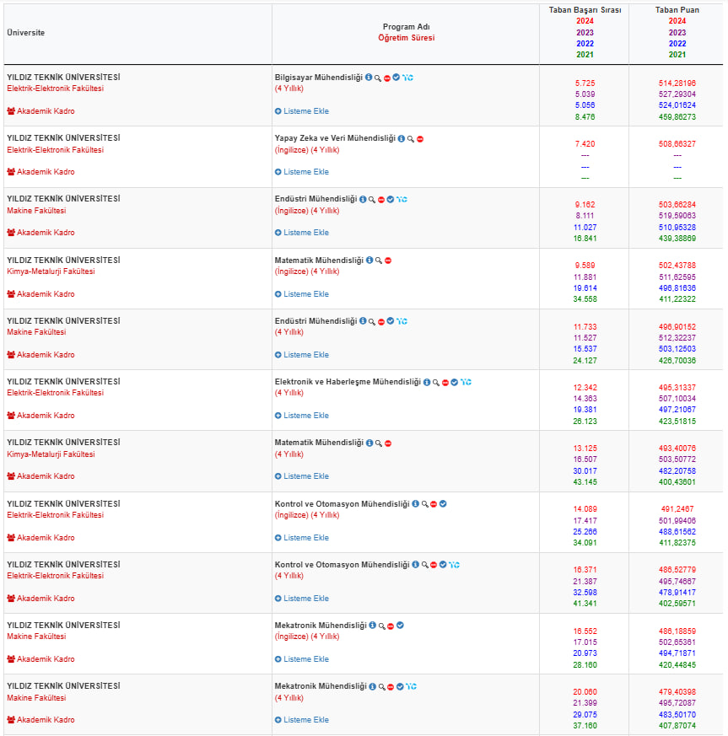Click info icon for Elektronik ve Haberleşme Mühendisliği
Viewport: 728px width, 736px height.
[427, 383]
